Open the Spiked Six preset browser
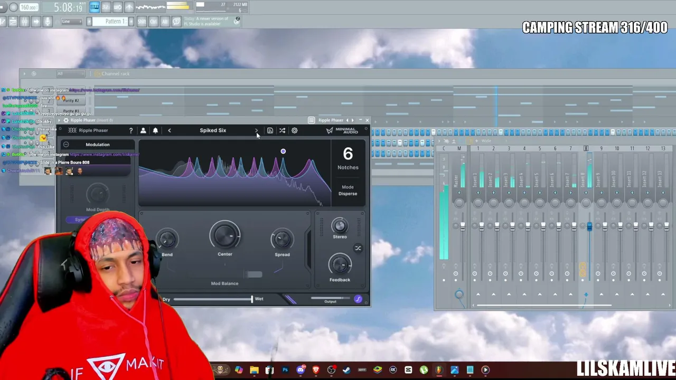Screen dimensions: 676x380 (213, 130)
